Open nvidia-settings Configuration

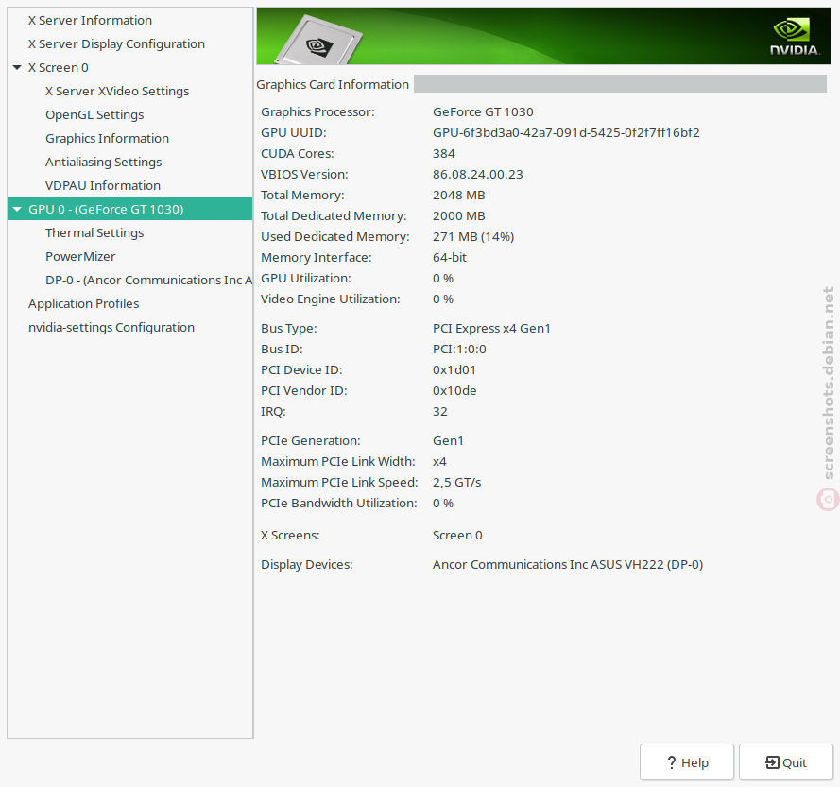111,327
